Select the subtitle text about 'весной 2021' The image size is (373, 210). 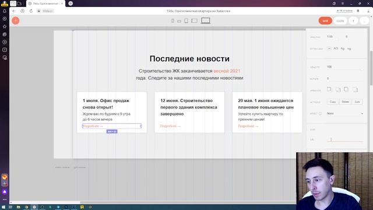pos(189,74)
